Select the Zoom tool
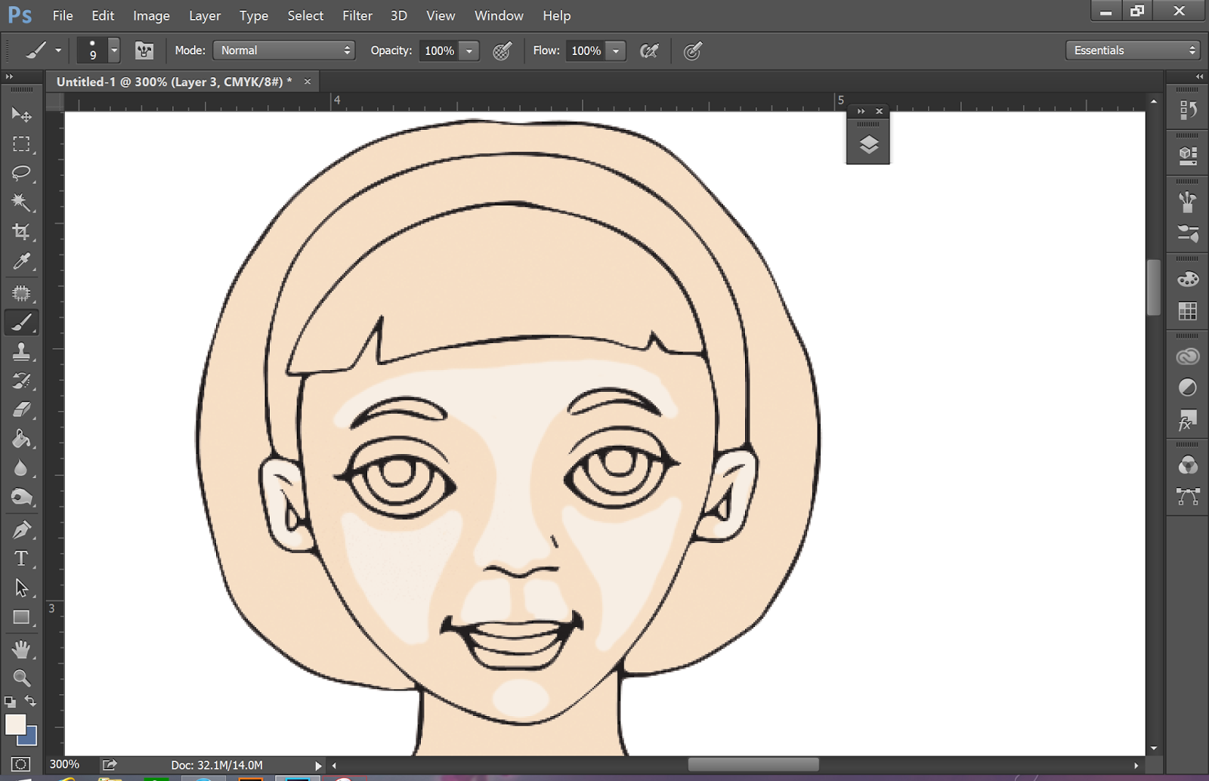Viewport: 1209px width, 781px height. click(x=22, y=678)
